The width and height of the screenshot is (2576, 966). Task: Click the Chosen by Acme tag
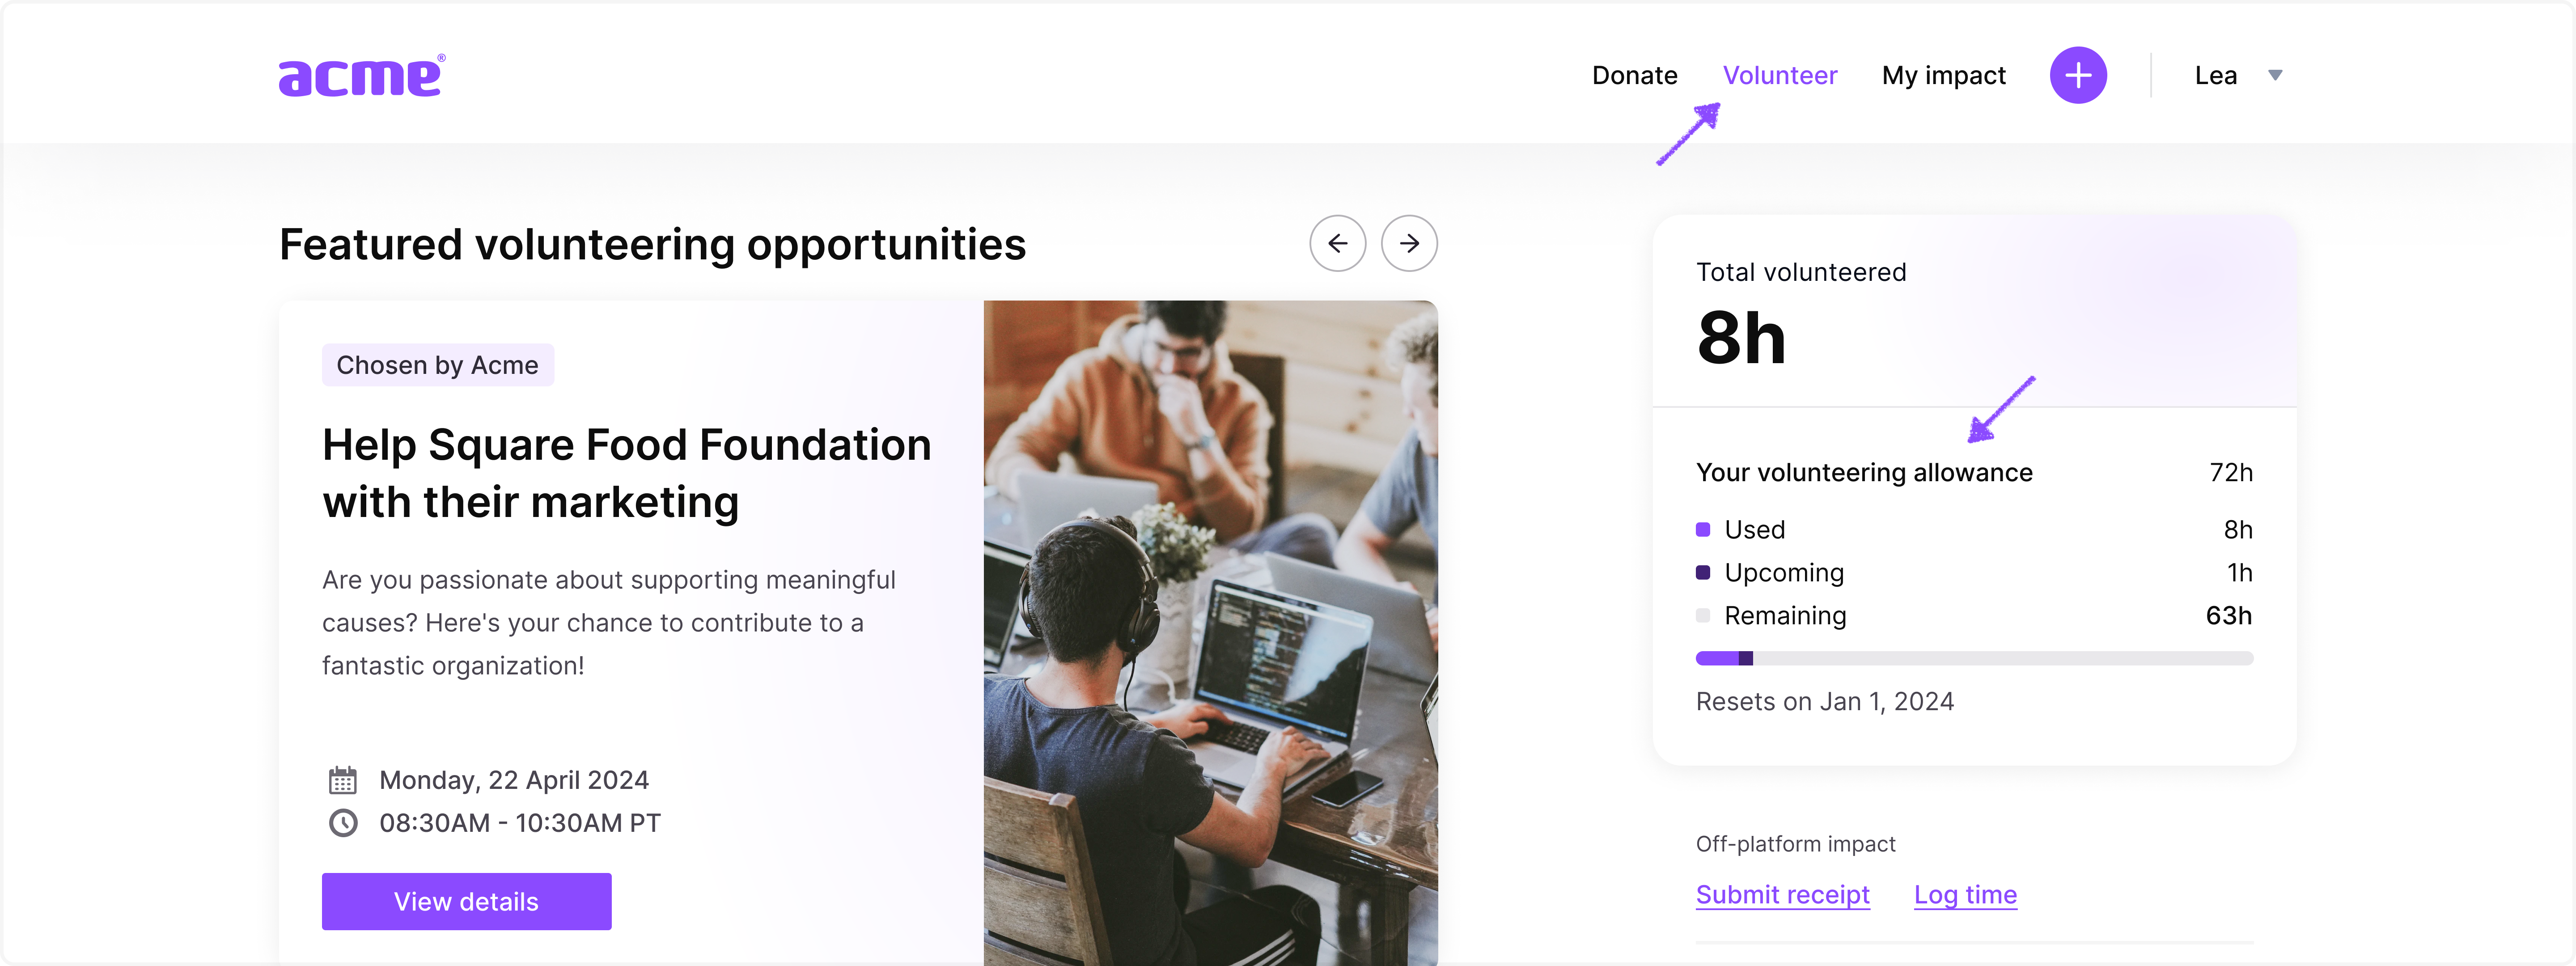click(437, 365)
